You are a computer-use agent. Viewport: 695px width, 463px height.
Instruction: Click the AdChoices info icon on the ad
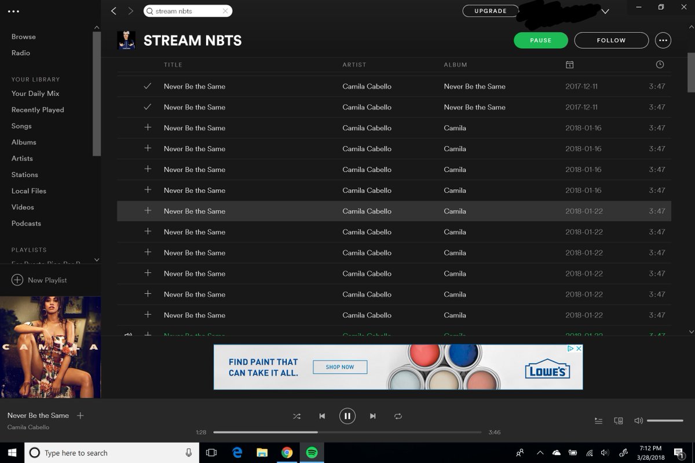coord(570,348)
